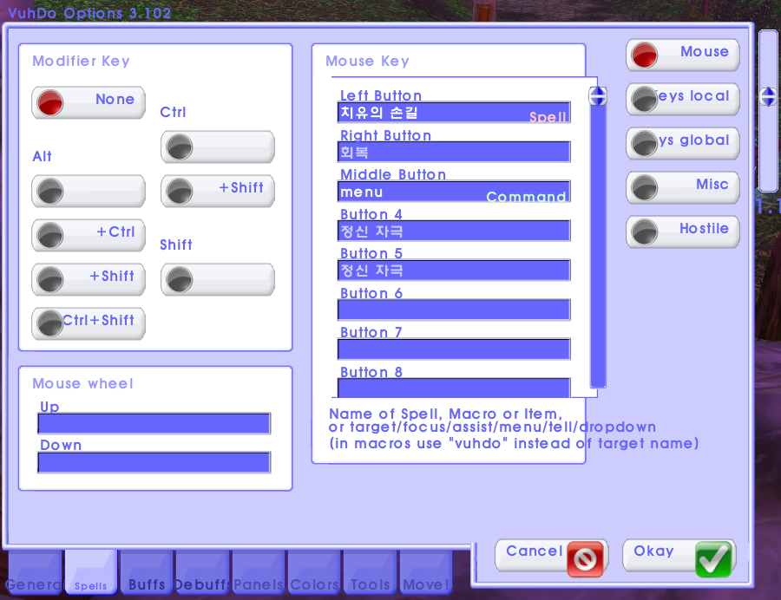781x600 pixels.
Task: Edit the Button 5 spell field
Action: pyautogui.click(x=454, y=271)
